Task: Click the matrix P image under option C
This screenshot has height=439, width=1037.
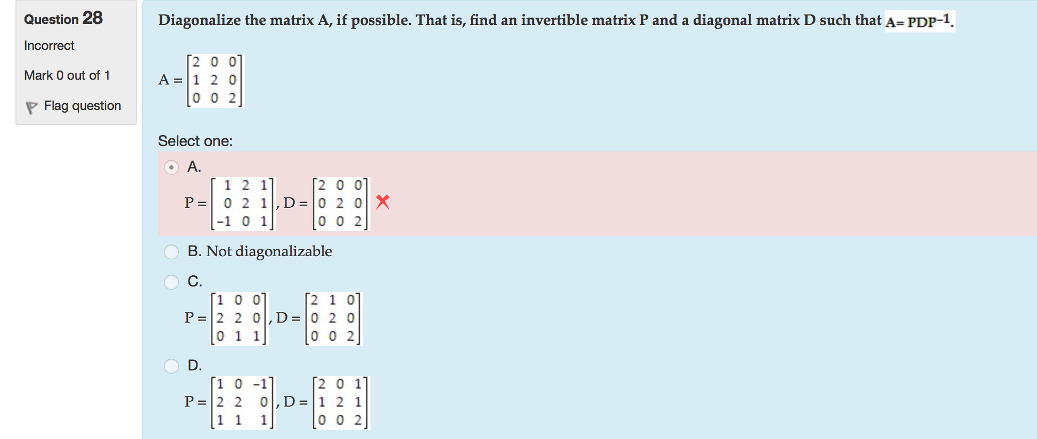Action: pyautogui.click(x=238, y=318)
